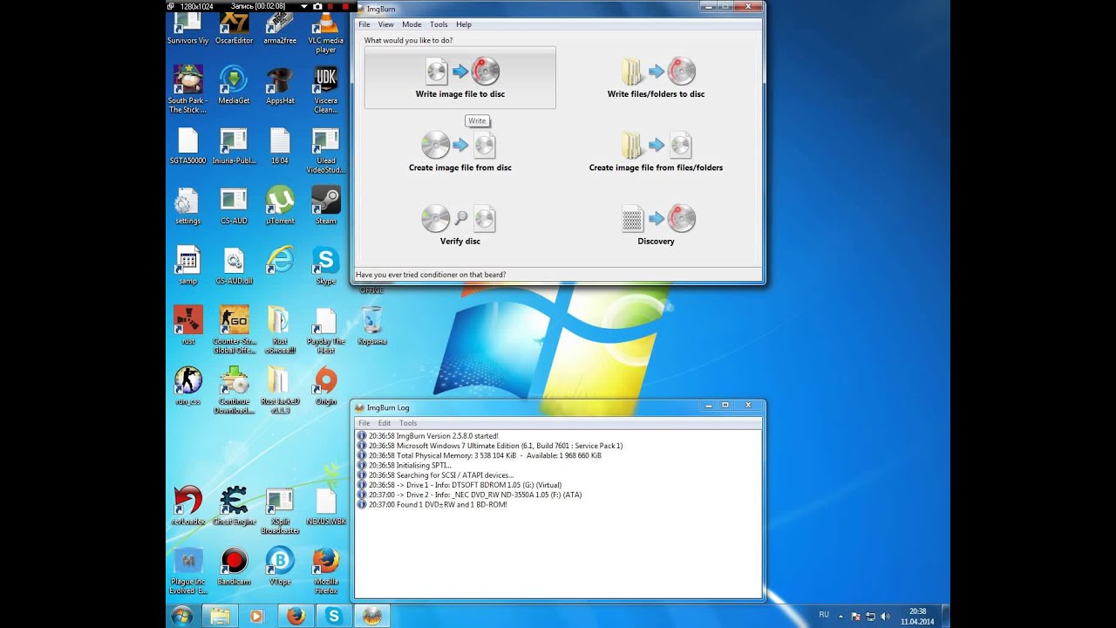Show hidden system tray icons
The image size is (1116, 628).
pos(842,616)
